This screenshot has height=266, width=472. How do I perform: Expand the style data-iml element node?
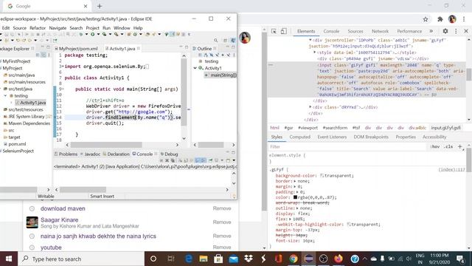click(315, 52)
